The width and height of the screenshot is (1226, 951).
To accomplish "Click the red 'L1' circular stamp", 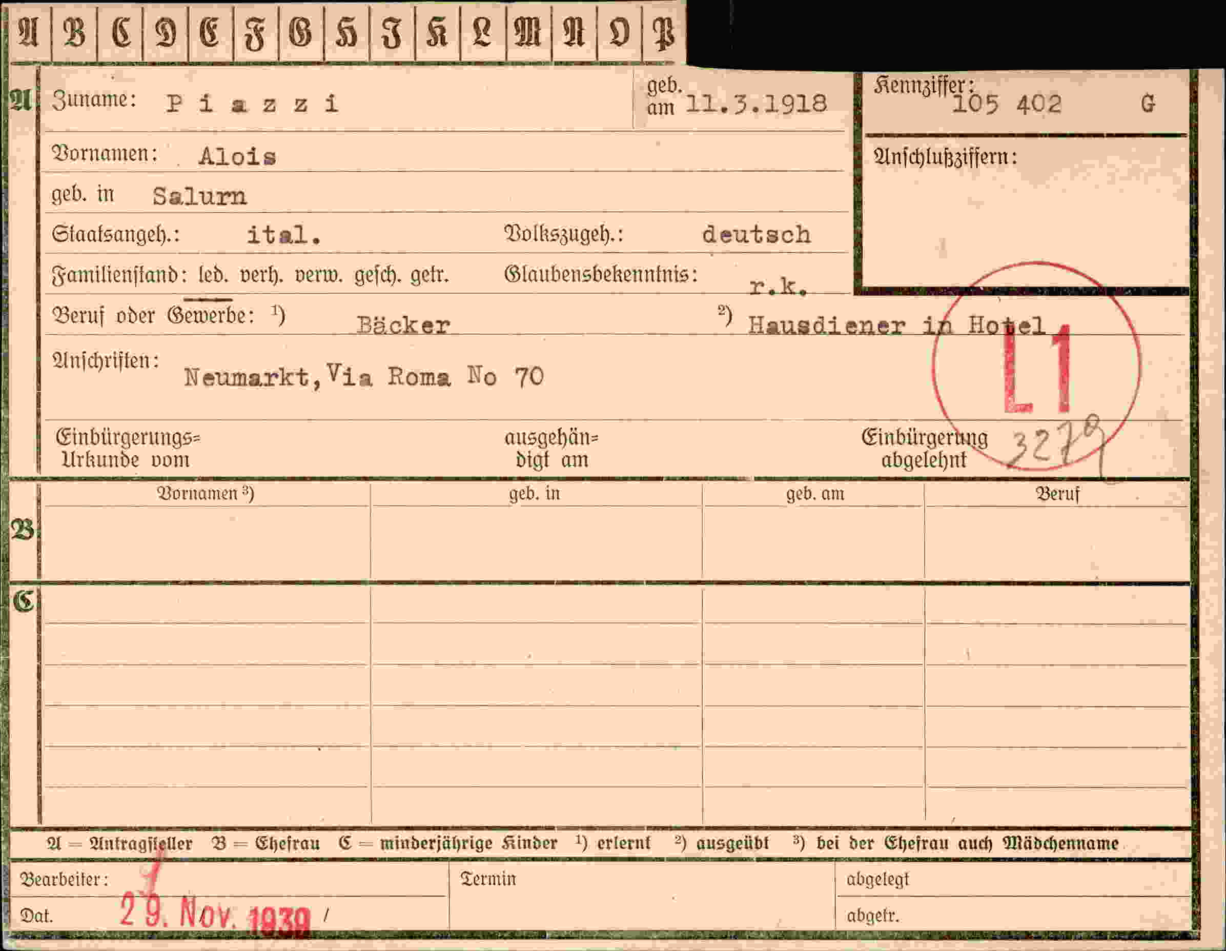I will point(1036,366).
